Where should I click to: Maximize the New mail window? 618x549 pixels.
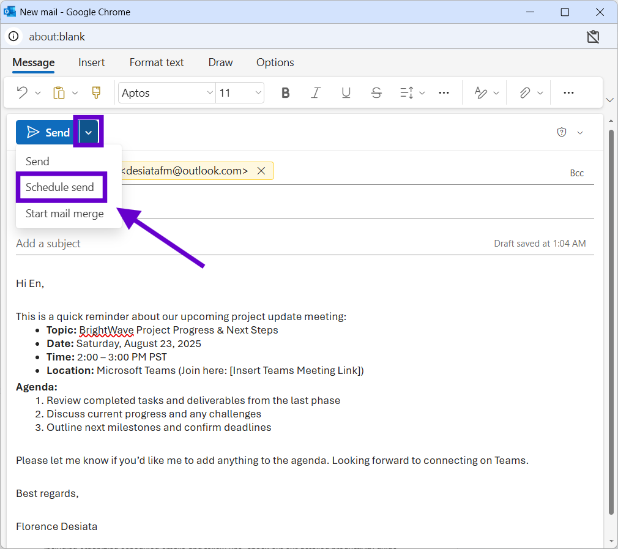tap(565, 12)
